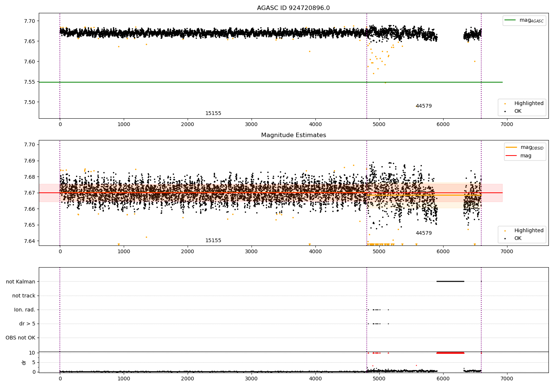Click the green mag AGASC legend entry
Screen dimensions: 554x387
point(524,20)
